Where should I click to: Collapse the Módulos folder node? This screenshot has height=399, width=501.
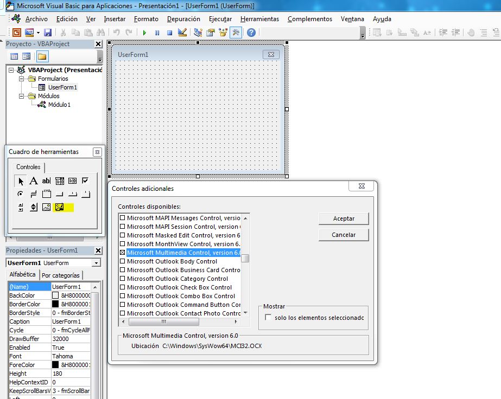(x=21, y=96)
